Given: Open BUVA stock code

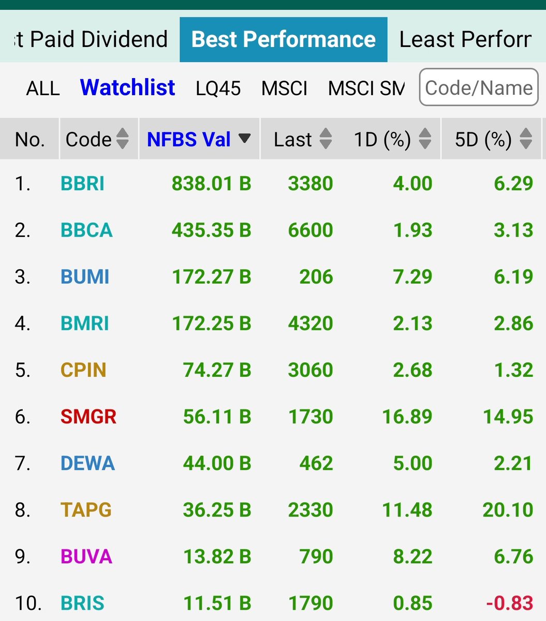Looking at the screenshot, I should pos(86,556).
